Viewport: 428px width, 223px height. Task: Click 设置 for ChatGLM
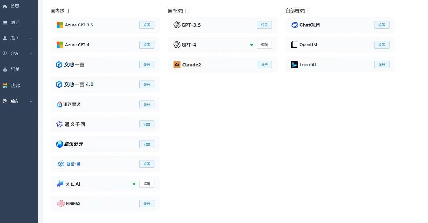coord(382,25)
